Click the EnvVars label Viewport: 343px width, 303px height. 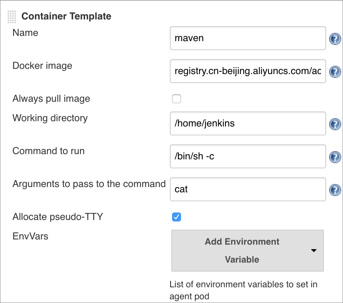tap(30, 236)
